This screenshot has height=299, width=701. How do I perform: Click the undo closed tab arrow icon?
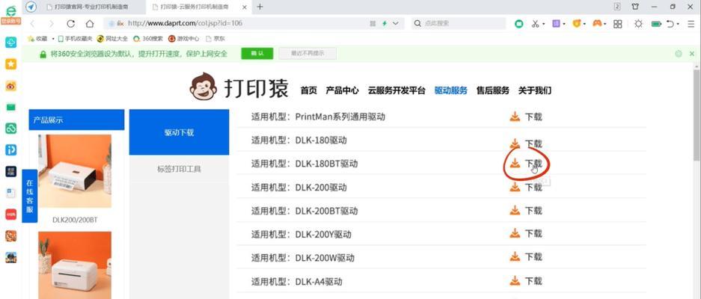(670, 24)
